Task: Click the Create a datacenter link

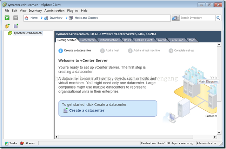Action: pyautogui.click(x=87, y=110)
